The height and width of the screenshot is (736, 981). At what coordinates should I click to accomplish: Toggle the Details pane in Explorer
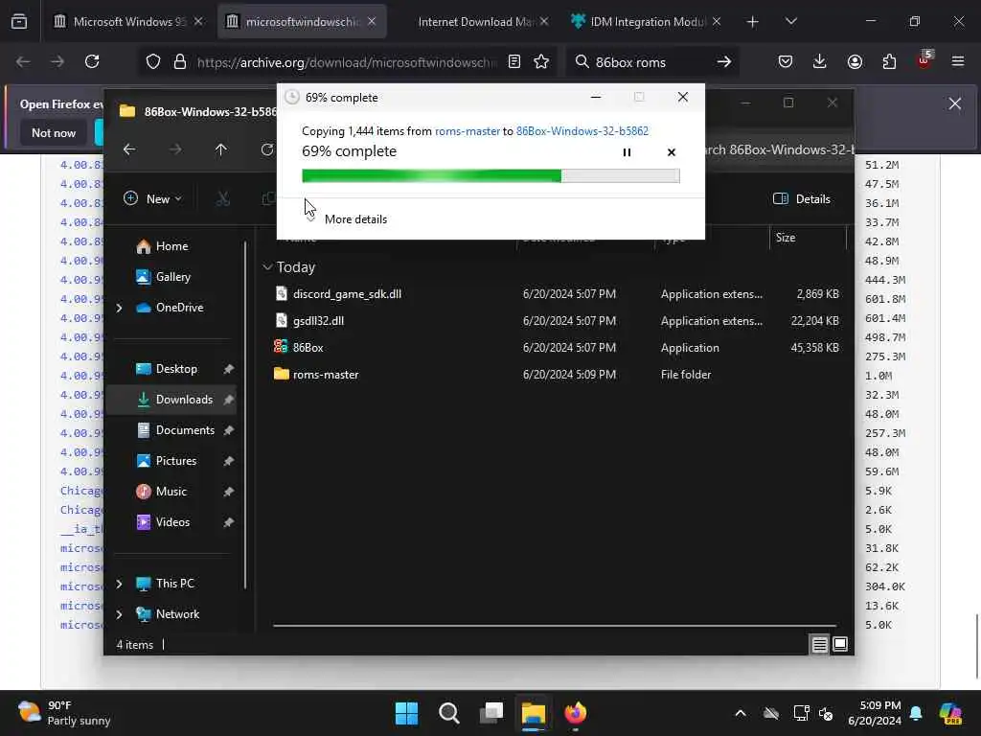coord(802,199)
